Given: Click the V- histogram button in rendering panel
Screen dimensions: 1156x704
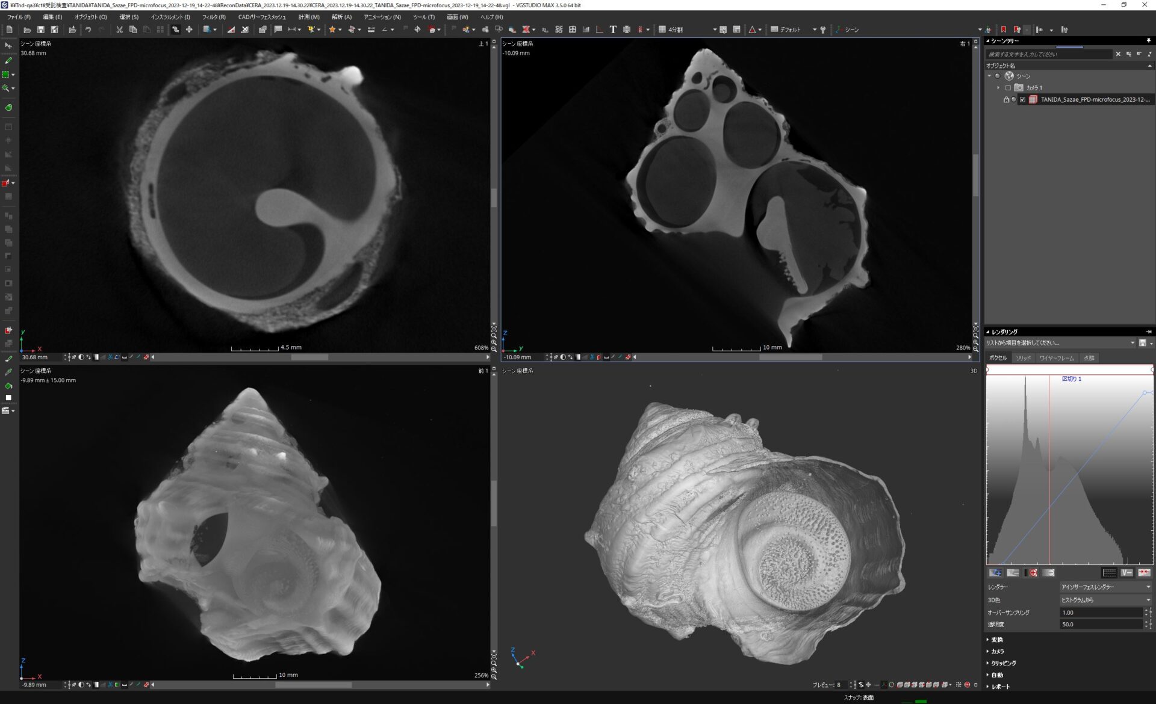Looking at the screenshot, I should click(x=1126, y=573).
